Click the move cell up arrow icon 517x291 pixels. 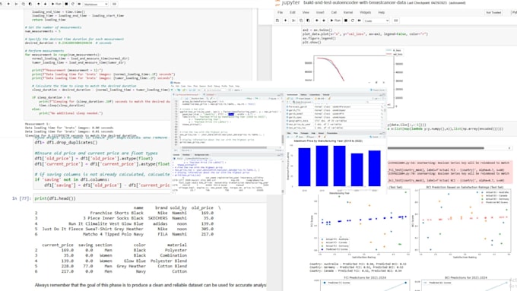coord(317,21)
